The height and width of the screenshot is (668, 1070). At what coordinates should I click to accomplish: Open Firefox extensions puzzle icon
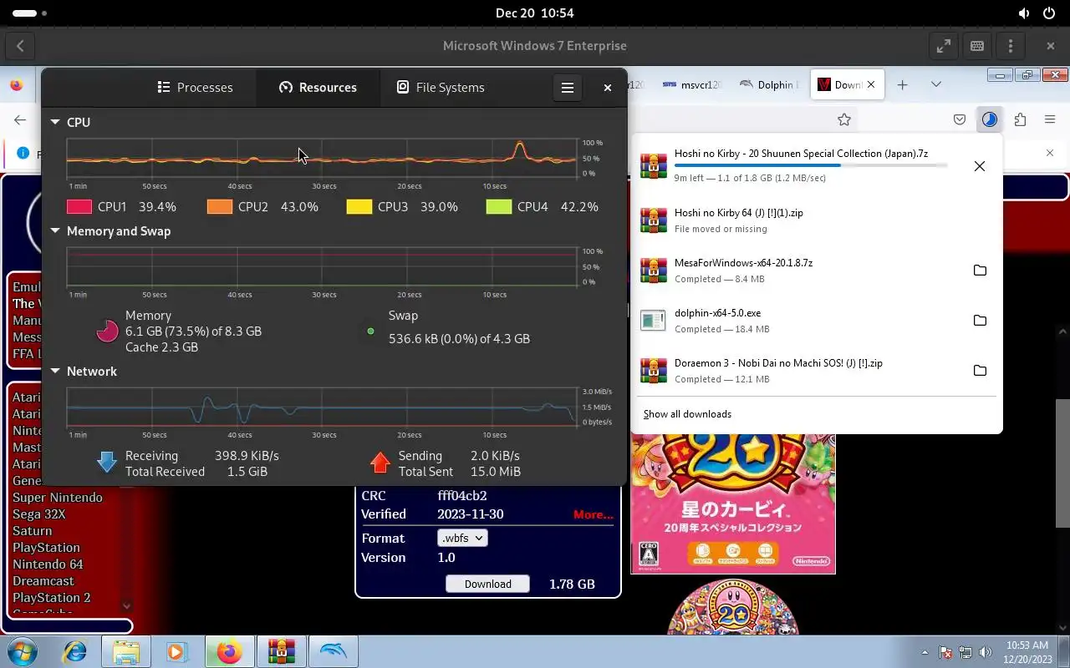point(1020,119)
